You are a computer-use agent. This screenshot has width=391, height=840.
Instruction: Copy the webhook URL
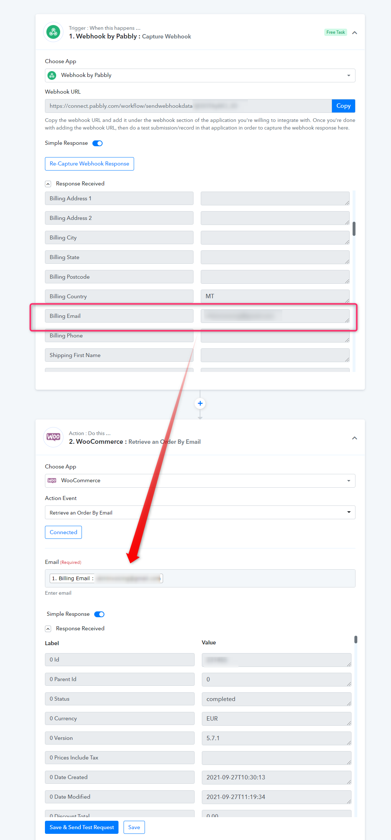343,106
